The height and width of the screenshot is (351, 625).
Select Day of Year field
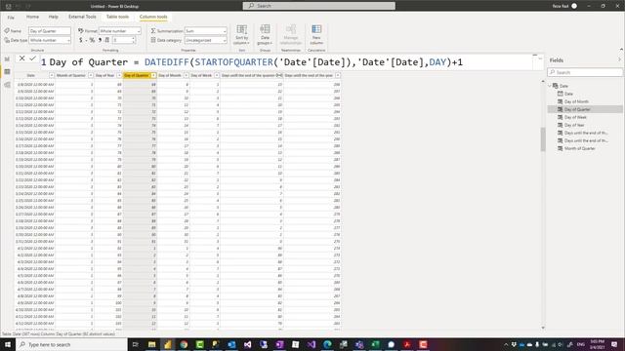[574, 125]
